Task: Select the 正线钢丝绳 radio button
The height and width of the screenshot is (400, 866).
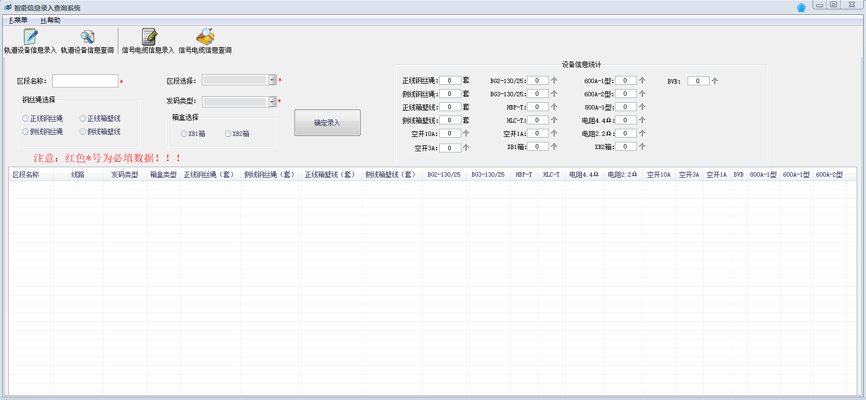Action: (x=26, y=118)
